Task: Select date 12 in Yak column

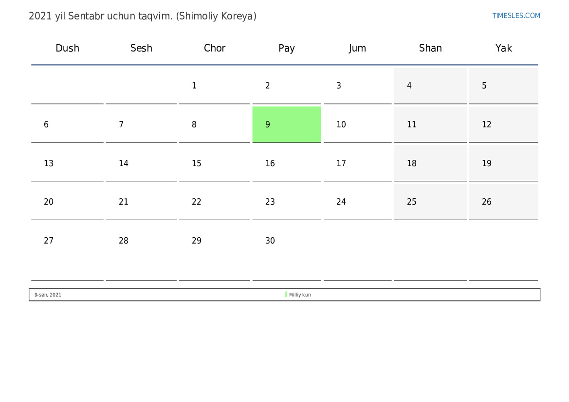Action: click(x=503, y=124)
